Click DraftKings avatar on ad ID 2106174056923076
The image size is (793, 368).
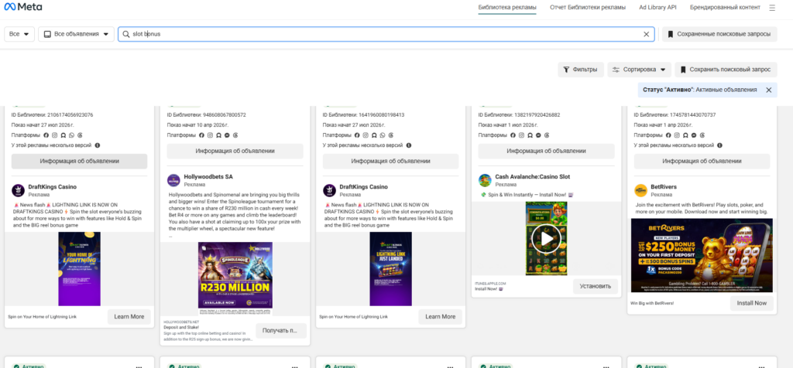click(19, 190)
